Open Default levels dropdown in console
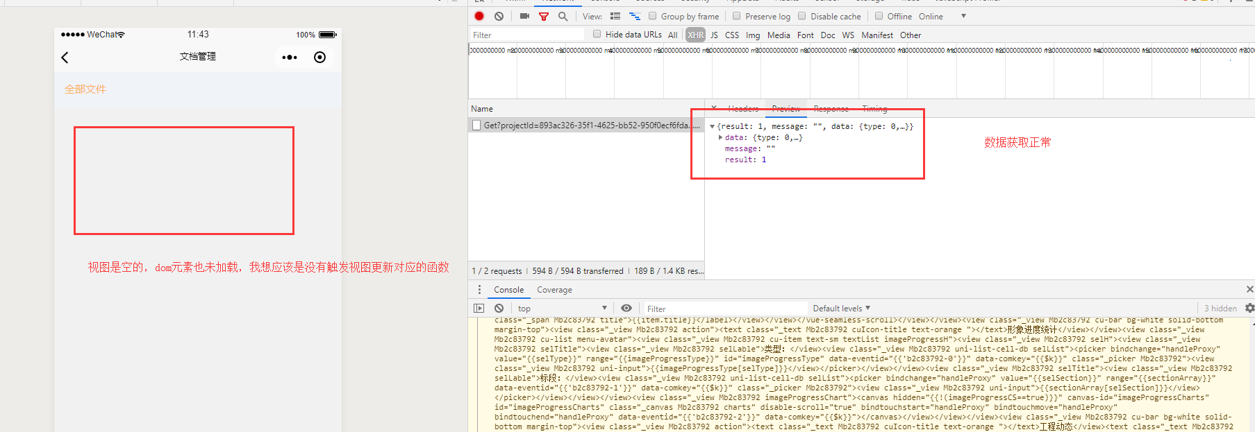The height and width of the screenshot is (432, 1255). pyautogui.click(x=841, y=309)
